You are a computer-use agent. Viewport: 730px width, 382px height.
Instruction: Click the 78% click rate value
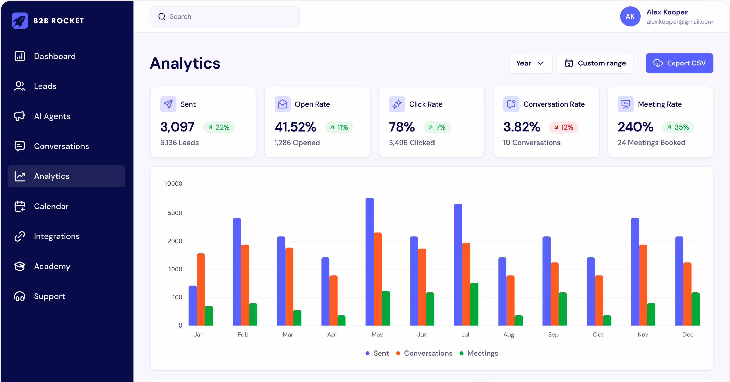click(x=402, y=127)
